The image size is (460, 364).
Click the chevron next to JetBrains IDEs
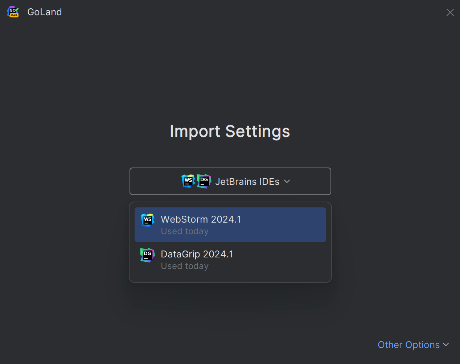click(287, 181)
